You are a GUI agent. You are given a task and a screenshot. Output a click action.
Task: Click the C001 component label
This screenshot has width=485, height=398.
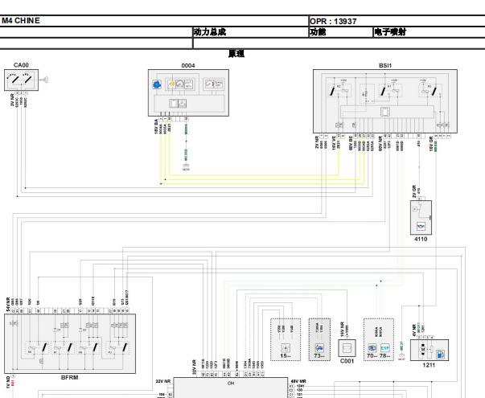tap(347, 361)
